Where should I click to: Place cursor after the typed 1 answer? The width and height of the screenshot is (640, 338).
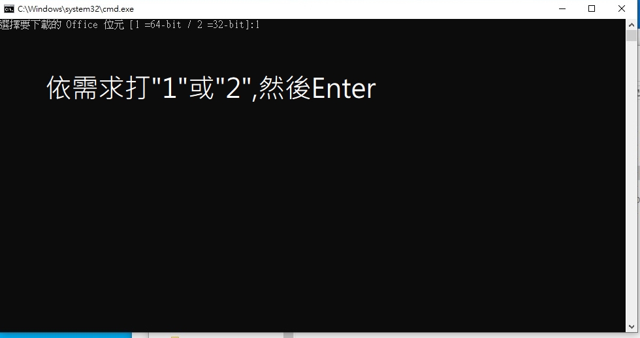pyautogui.click(x=261, y=25)
